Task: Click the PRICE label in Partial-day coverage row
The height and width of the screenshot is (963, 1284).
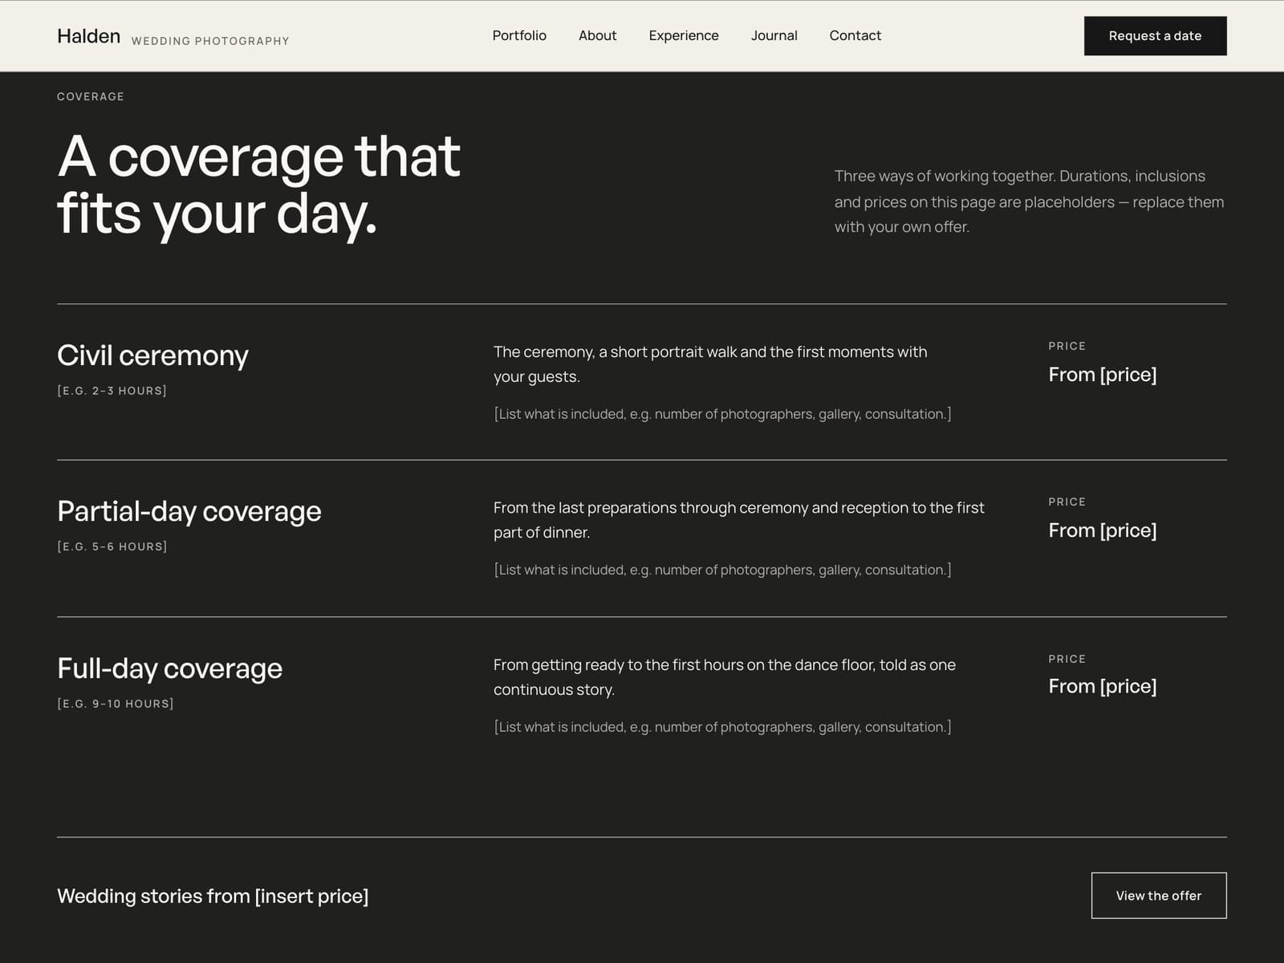Action: pos(1067,502)
